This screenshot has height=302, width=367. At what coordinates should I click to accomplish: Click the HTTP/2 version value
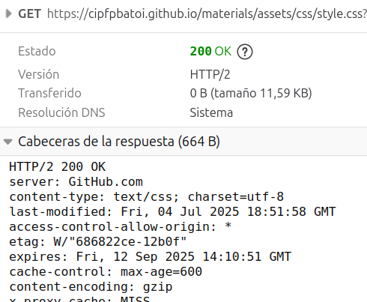point(210,74)
